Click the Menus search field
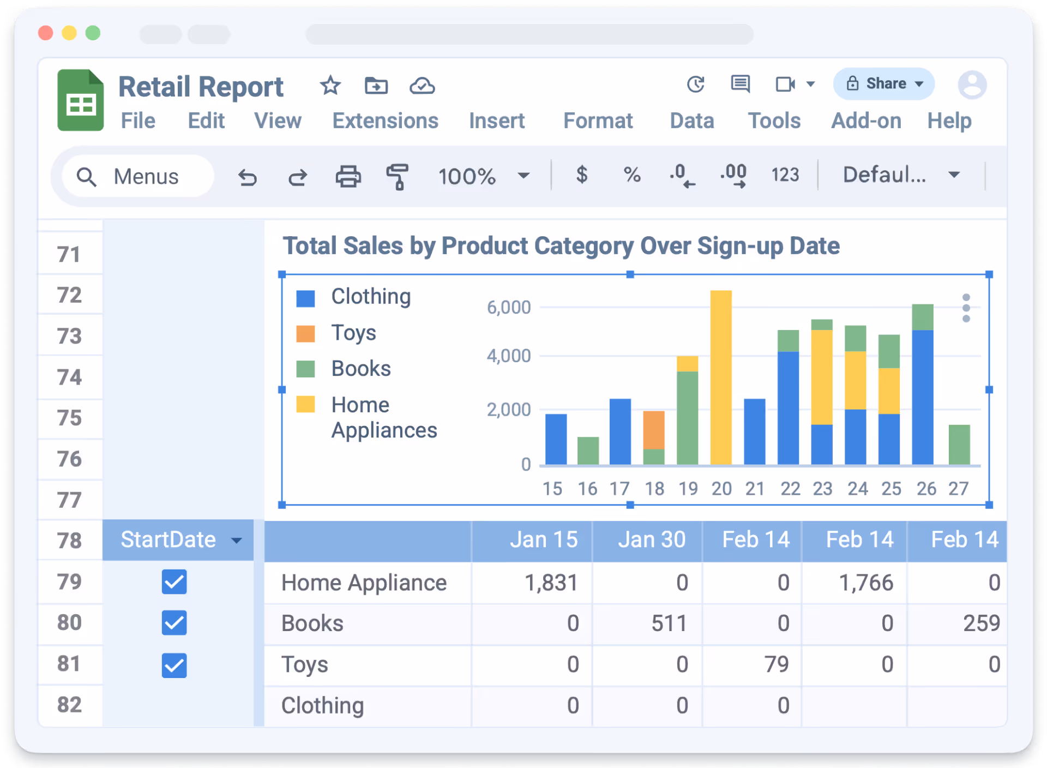Screen dimensions: 1047x768 (x=138, y=176)
